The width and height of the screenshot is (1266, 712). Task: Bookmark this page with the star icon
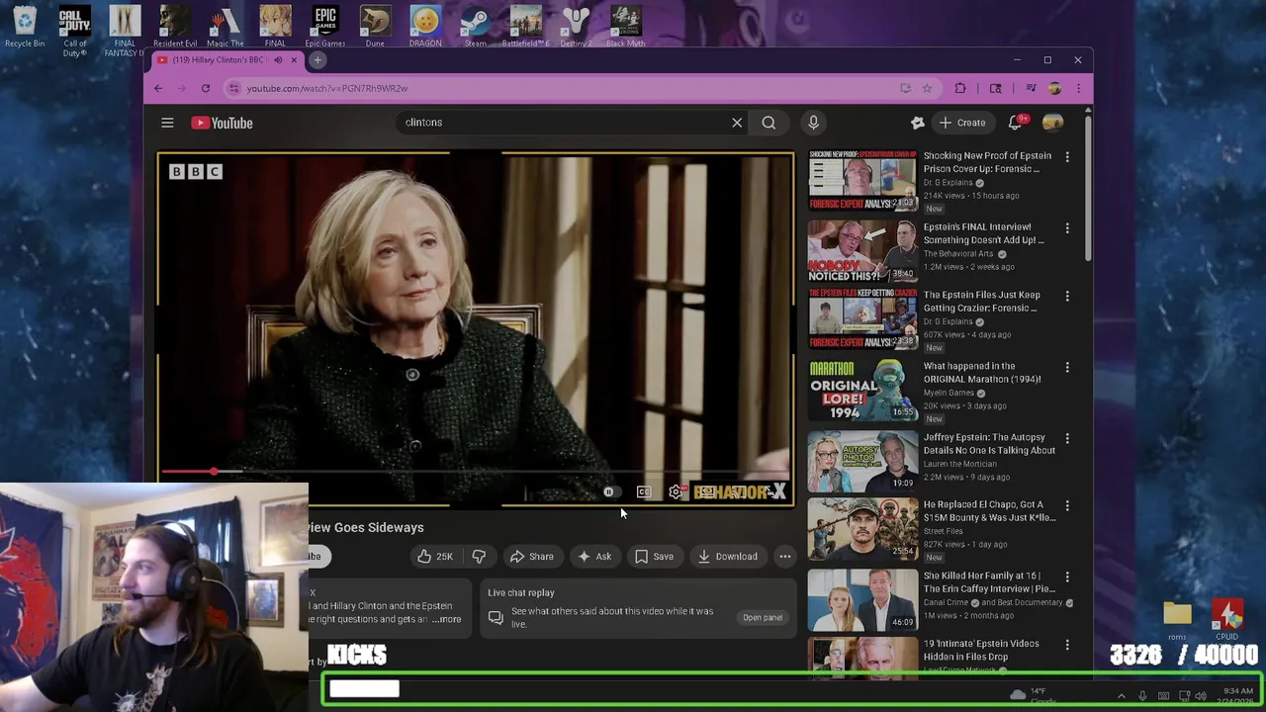coord(927,88)
